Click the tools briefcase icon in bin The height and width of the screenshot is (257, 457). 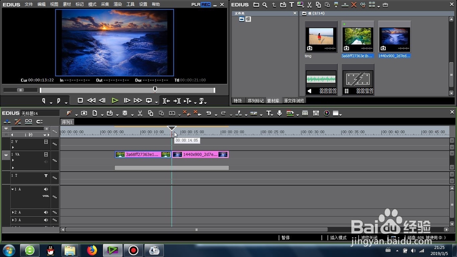(x=385, y=5)
